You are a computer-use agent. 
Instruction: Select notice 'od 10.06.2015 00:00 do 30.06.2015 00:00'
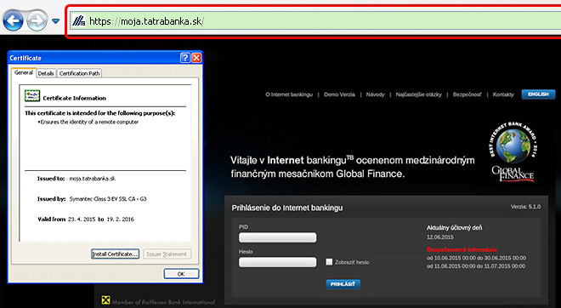[x=476, y=258]
